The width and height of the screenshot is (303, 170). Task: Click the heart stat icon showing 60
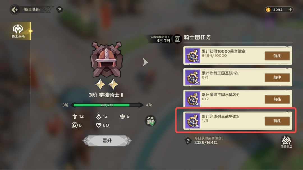pyautogui.click(x=98, y=125)
